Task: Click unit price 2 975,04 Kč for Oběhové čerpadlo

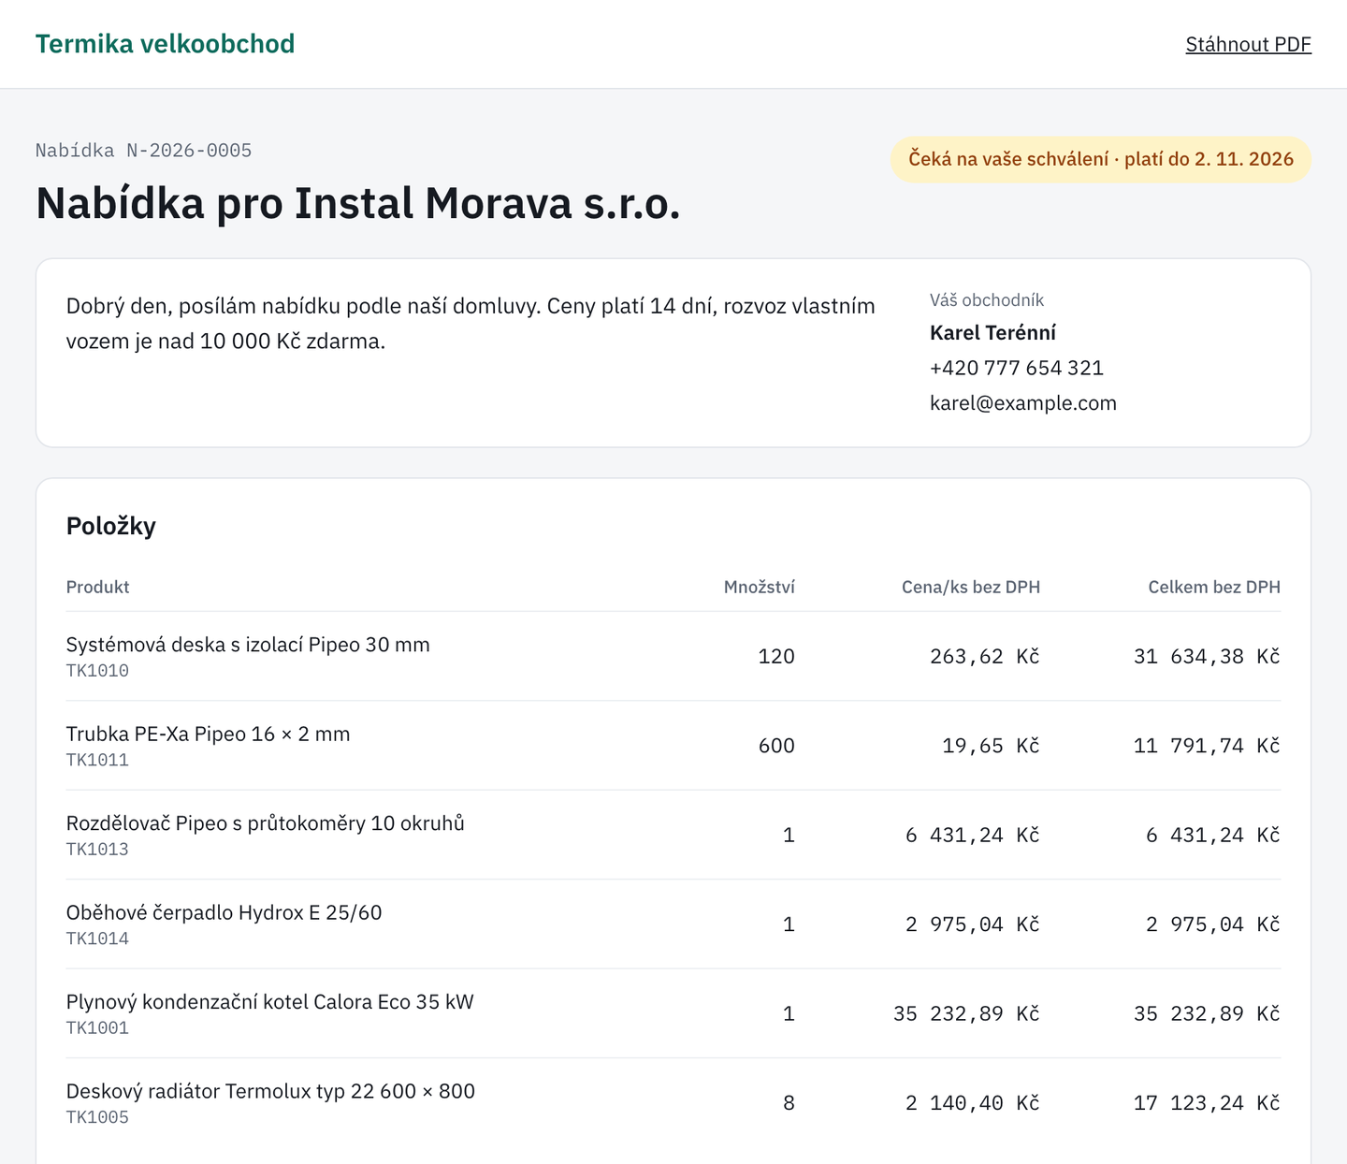Action: (973, 924)
